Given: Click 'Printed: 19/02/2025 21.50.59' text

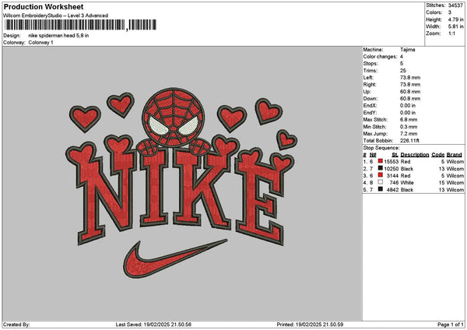Looking at the screenshot, I should (310, 325).
